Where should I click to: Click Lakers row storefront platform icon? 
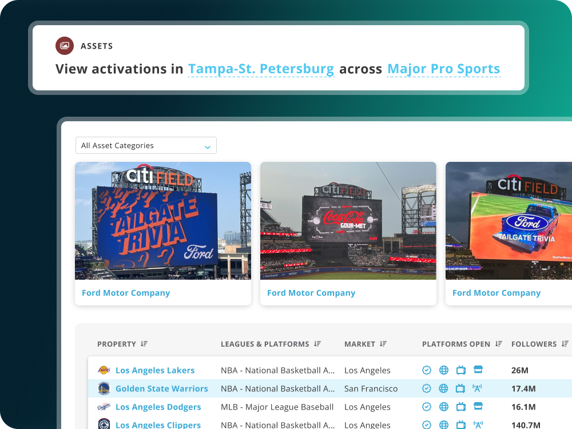pos(478,370)
